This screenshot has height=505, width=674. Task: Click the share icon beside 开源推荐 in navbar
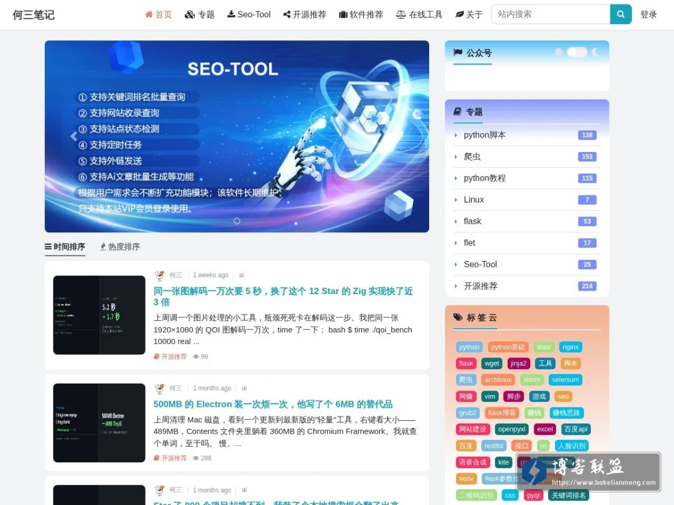point(286,15)
